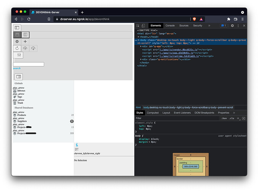Toggle the :hov element state button
Image resolution: width=258 pixels, height=191 pixels.
(224, 118)
